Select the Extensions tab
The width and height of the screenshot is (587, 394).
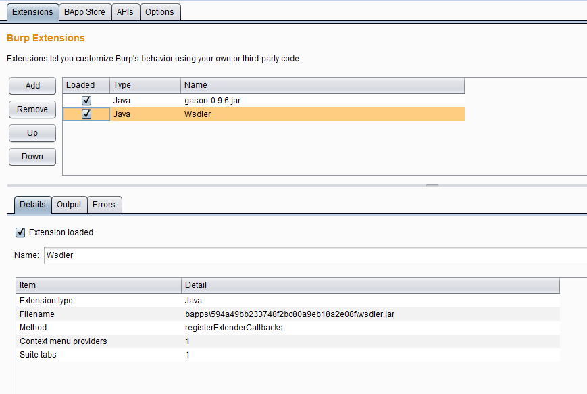(32, 12)
